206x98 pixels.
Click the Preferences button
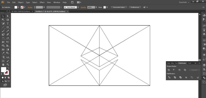tap(135, 7)
